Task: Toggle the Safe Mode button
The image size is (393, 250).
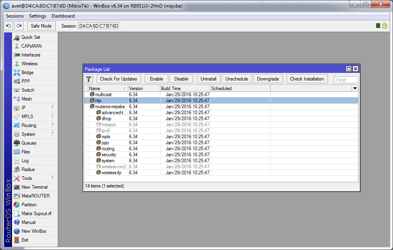Action: pos(41,26)
